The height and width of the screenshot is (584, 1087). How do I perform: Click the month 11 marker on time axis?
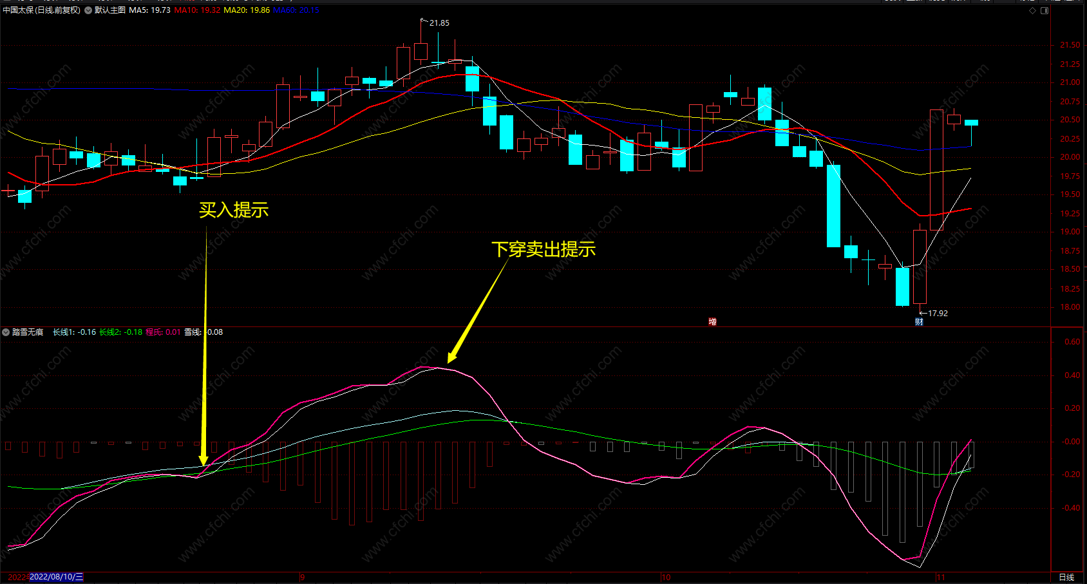941,578
